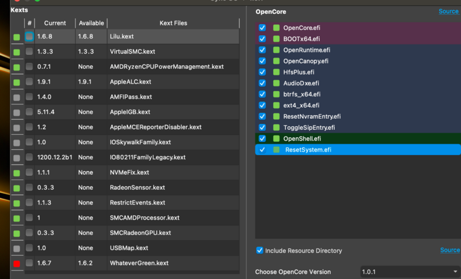Click the # column header

click(x=29, y=23)
